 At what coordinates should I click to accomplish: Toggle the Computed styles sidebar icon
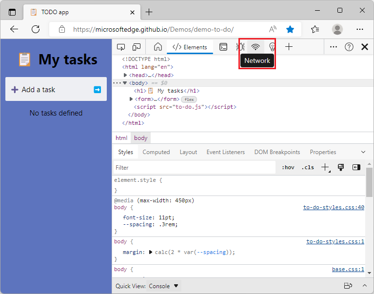click(356, 167)
